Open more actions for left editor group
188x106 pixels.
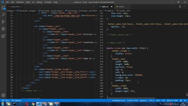click(x=93, y=6)
